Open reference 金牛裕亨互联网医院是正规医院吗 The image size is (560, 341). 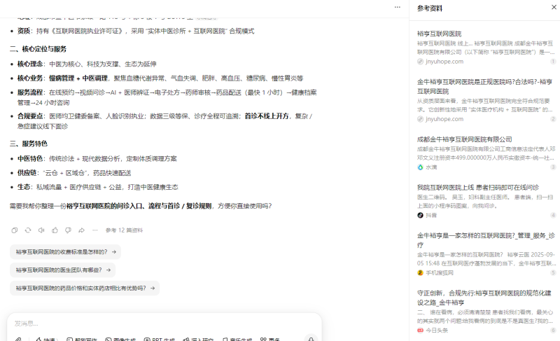(486, 86)
